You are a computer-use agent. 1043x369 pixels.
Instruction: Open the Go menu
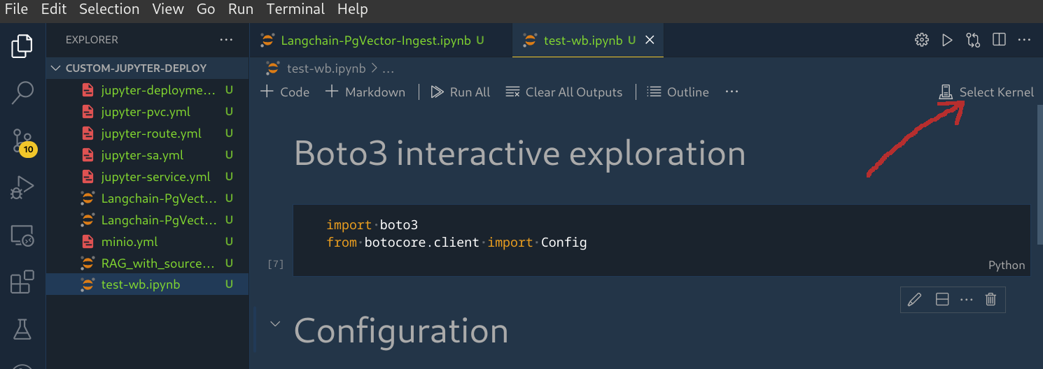click(206, 10)
